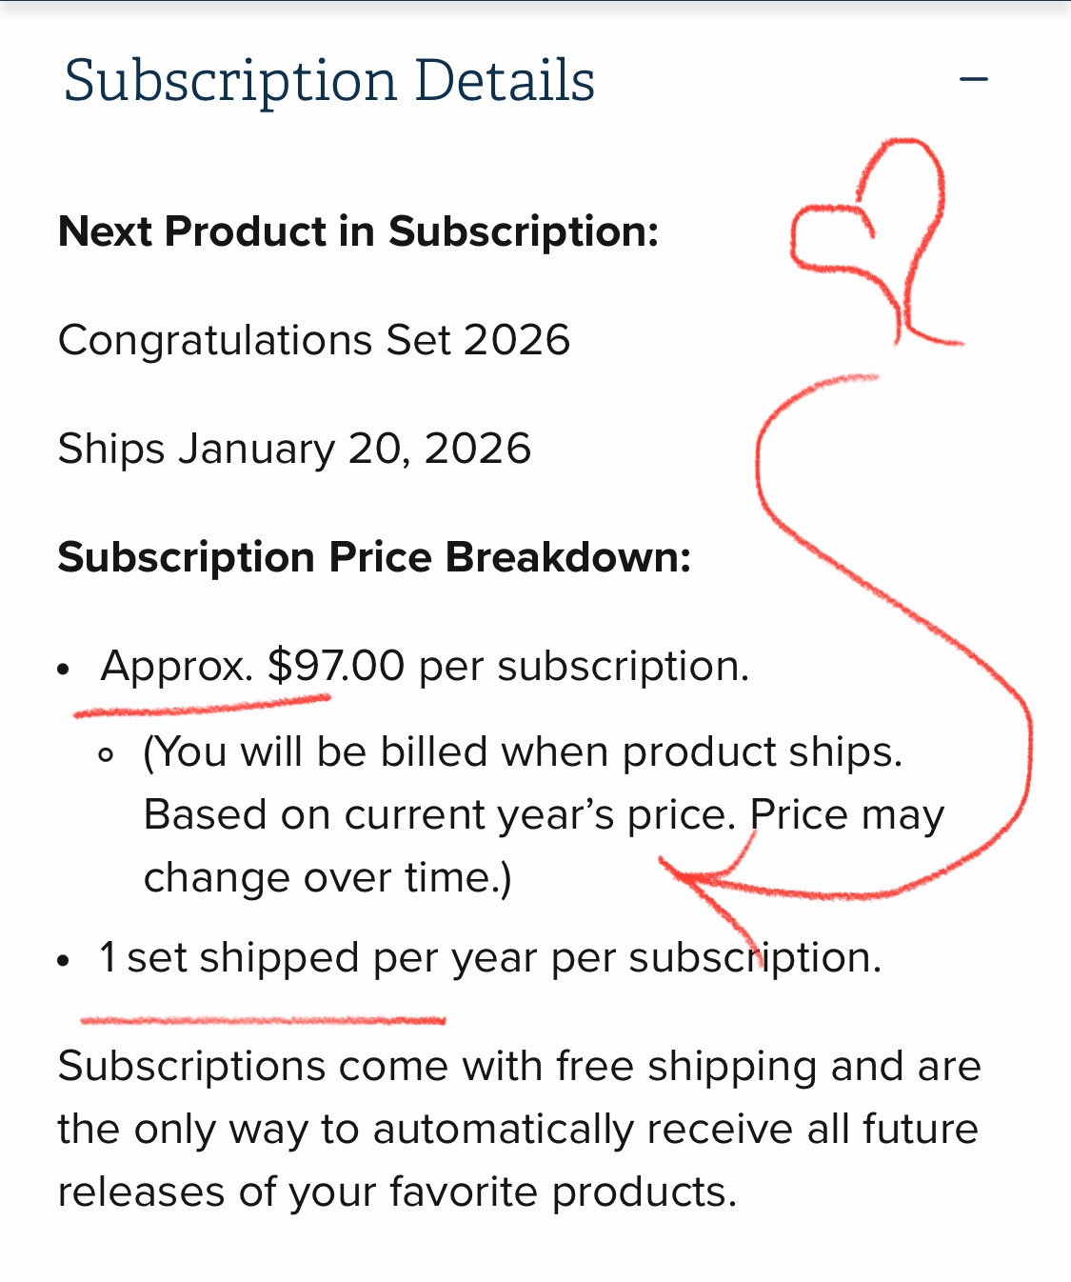Click the free shipping paragraph's first line
Image resolution: width=1071 pixels, height=1282 pixels.
pyautogui.click(x=519, y=1066)
